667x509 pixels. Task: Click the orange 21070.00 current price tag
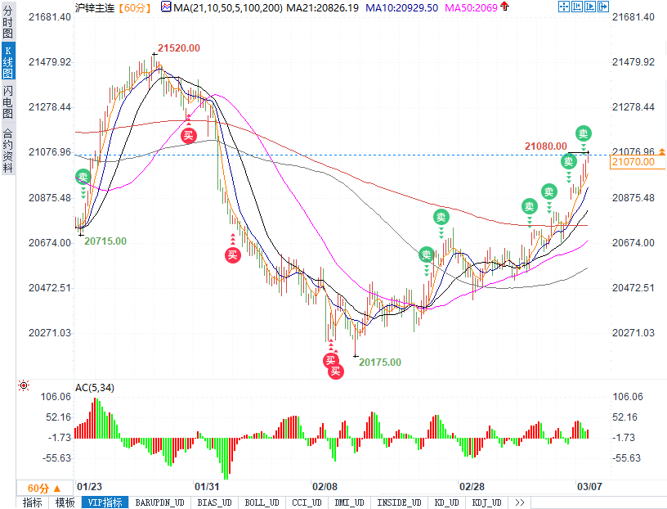pyautogui.click(x=637, y=162)
